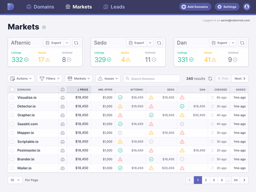256x192 pixels.
Task: Jump to page 34
Action: (x=236, y=180)
